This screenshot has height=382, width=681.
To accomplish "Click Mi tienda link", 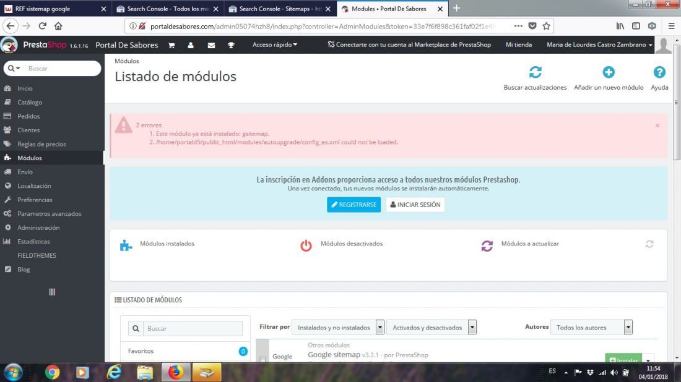I will tap(519, 45).
